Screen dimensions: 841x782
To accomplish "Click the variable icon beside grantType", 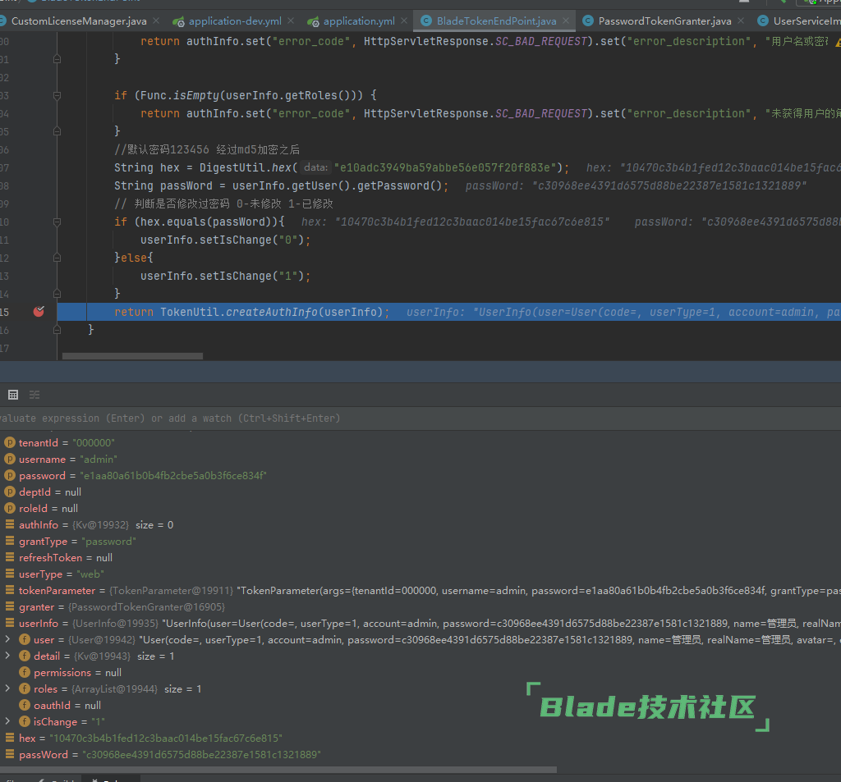I will click(x=10, y=541).
